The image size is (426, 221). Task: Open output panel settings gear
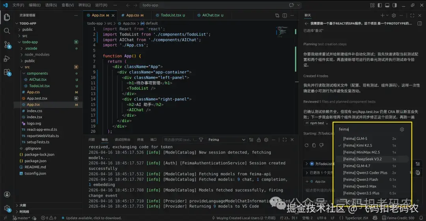pyautogui.click(x=266, y=139)
